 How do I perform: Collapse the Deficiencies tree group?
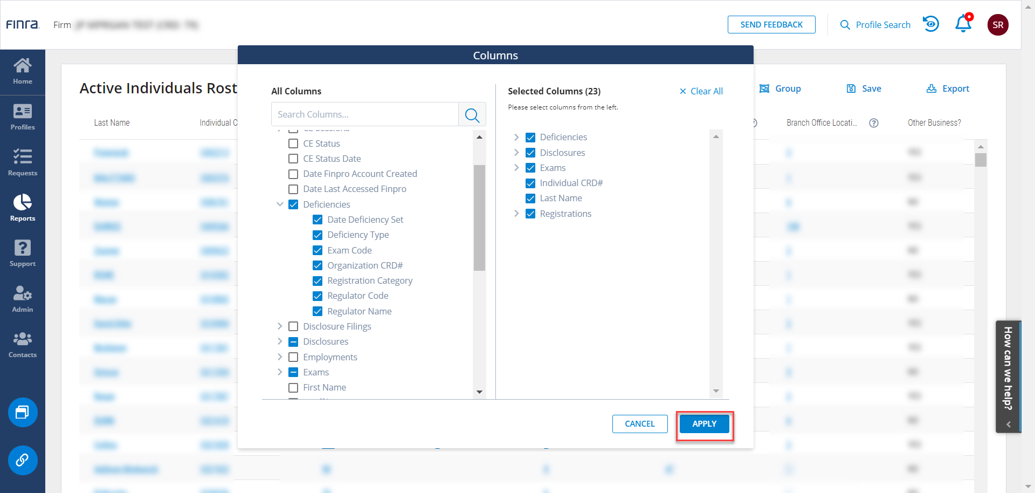280,204
